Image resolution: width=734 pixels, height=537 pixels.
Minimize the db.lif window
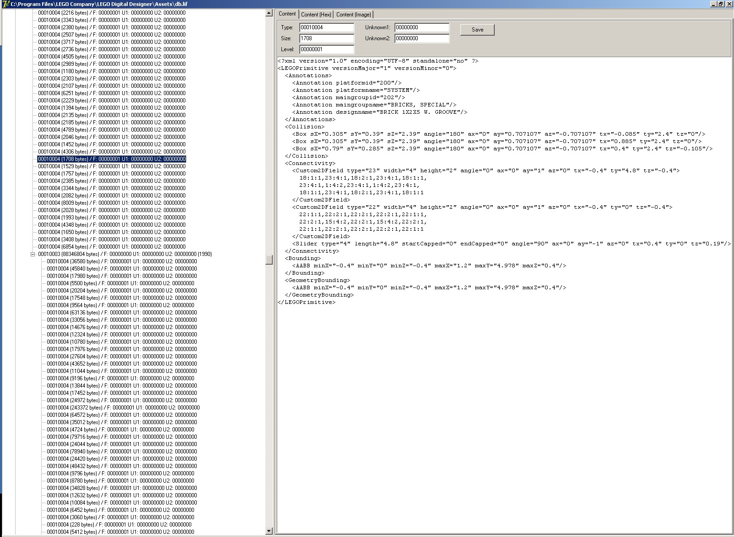click(713, 4)
